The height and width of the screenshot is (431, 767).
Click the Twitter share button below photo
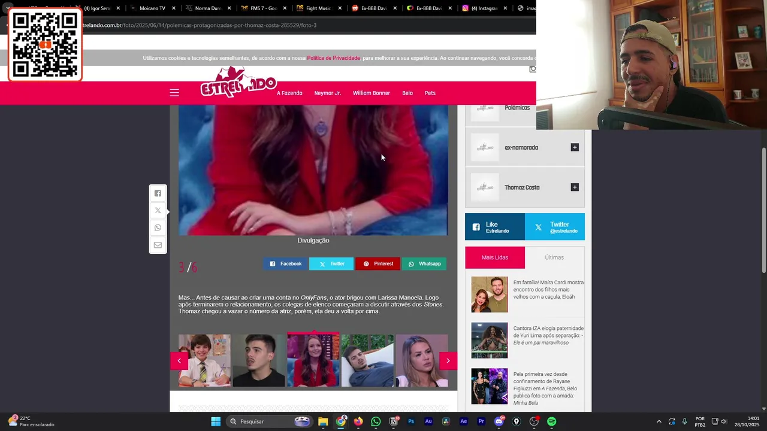point(331,264)
